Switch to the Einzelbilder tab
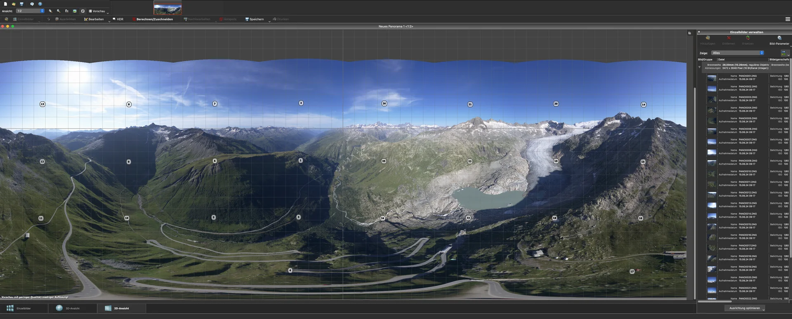This screenshot has height=319, width=792. click(x=19, y=308)
